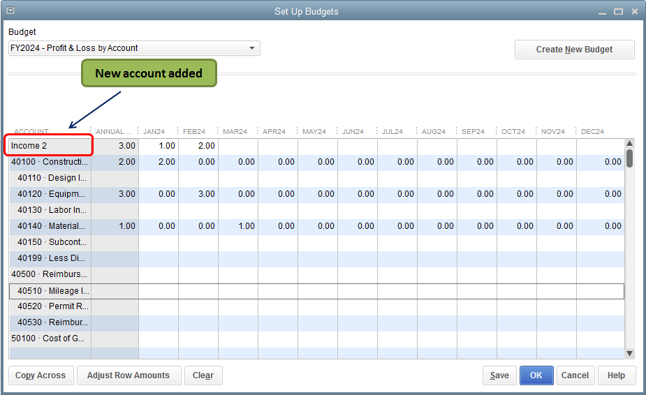
Task: Open the window system menu icon
Action: tap(10, 10)
